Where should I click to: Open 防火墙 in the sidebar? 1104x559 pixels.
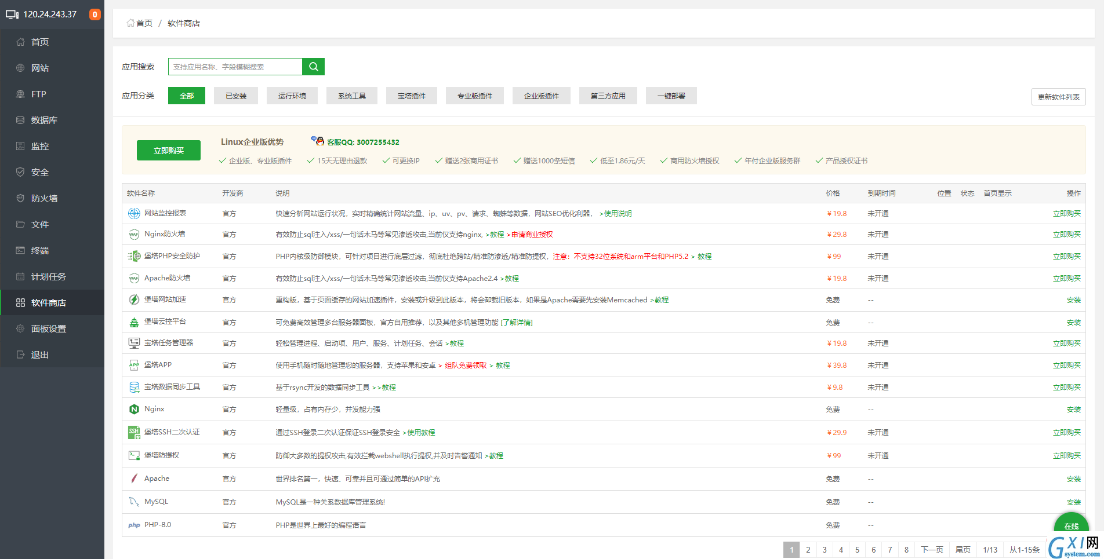52,198
